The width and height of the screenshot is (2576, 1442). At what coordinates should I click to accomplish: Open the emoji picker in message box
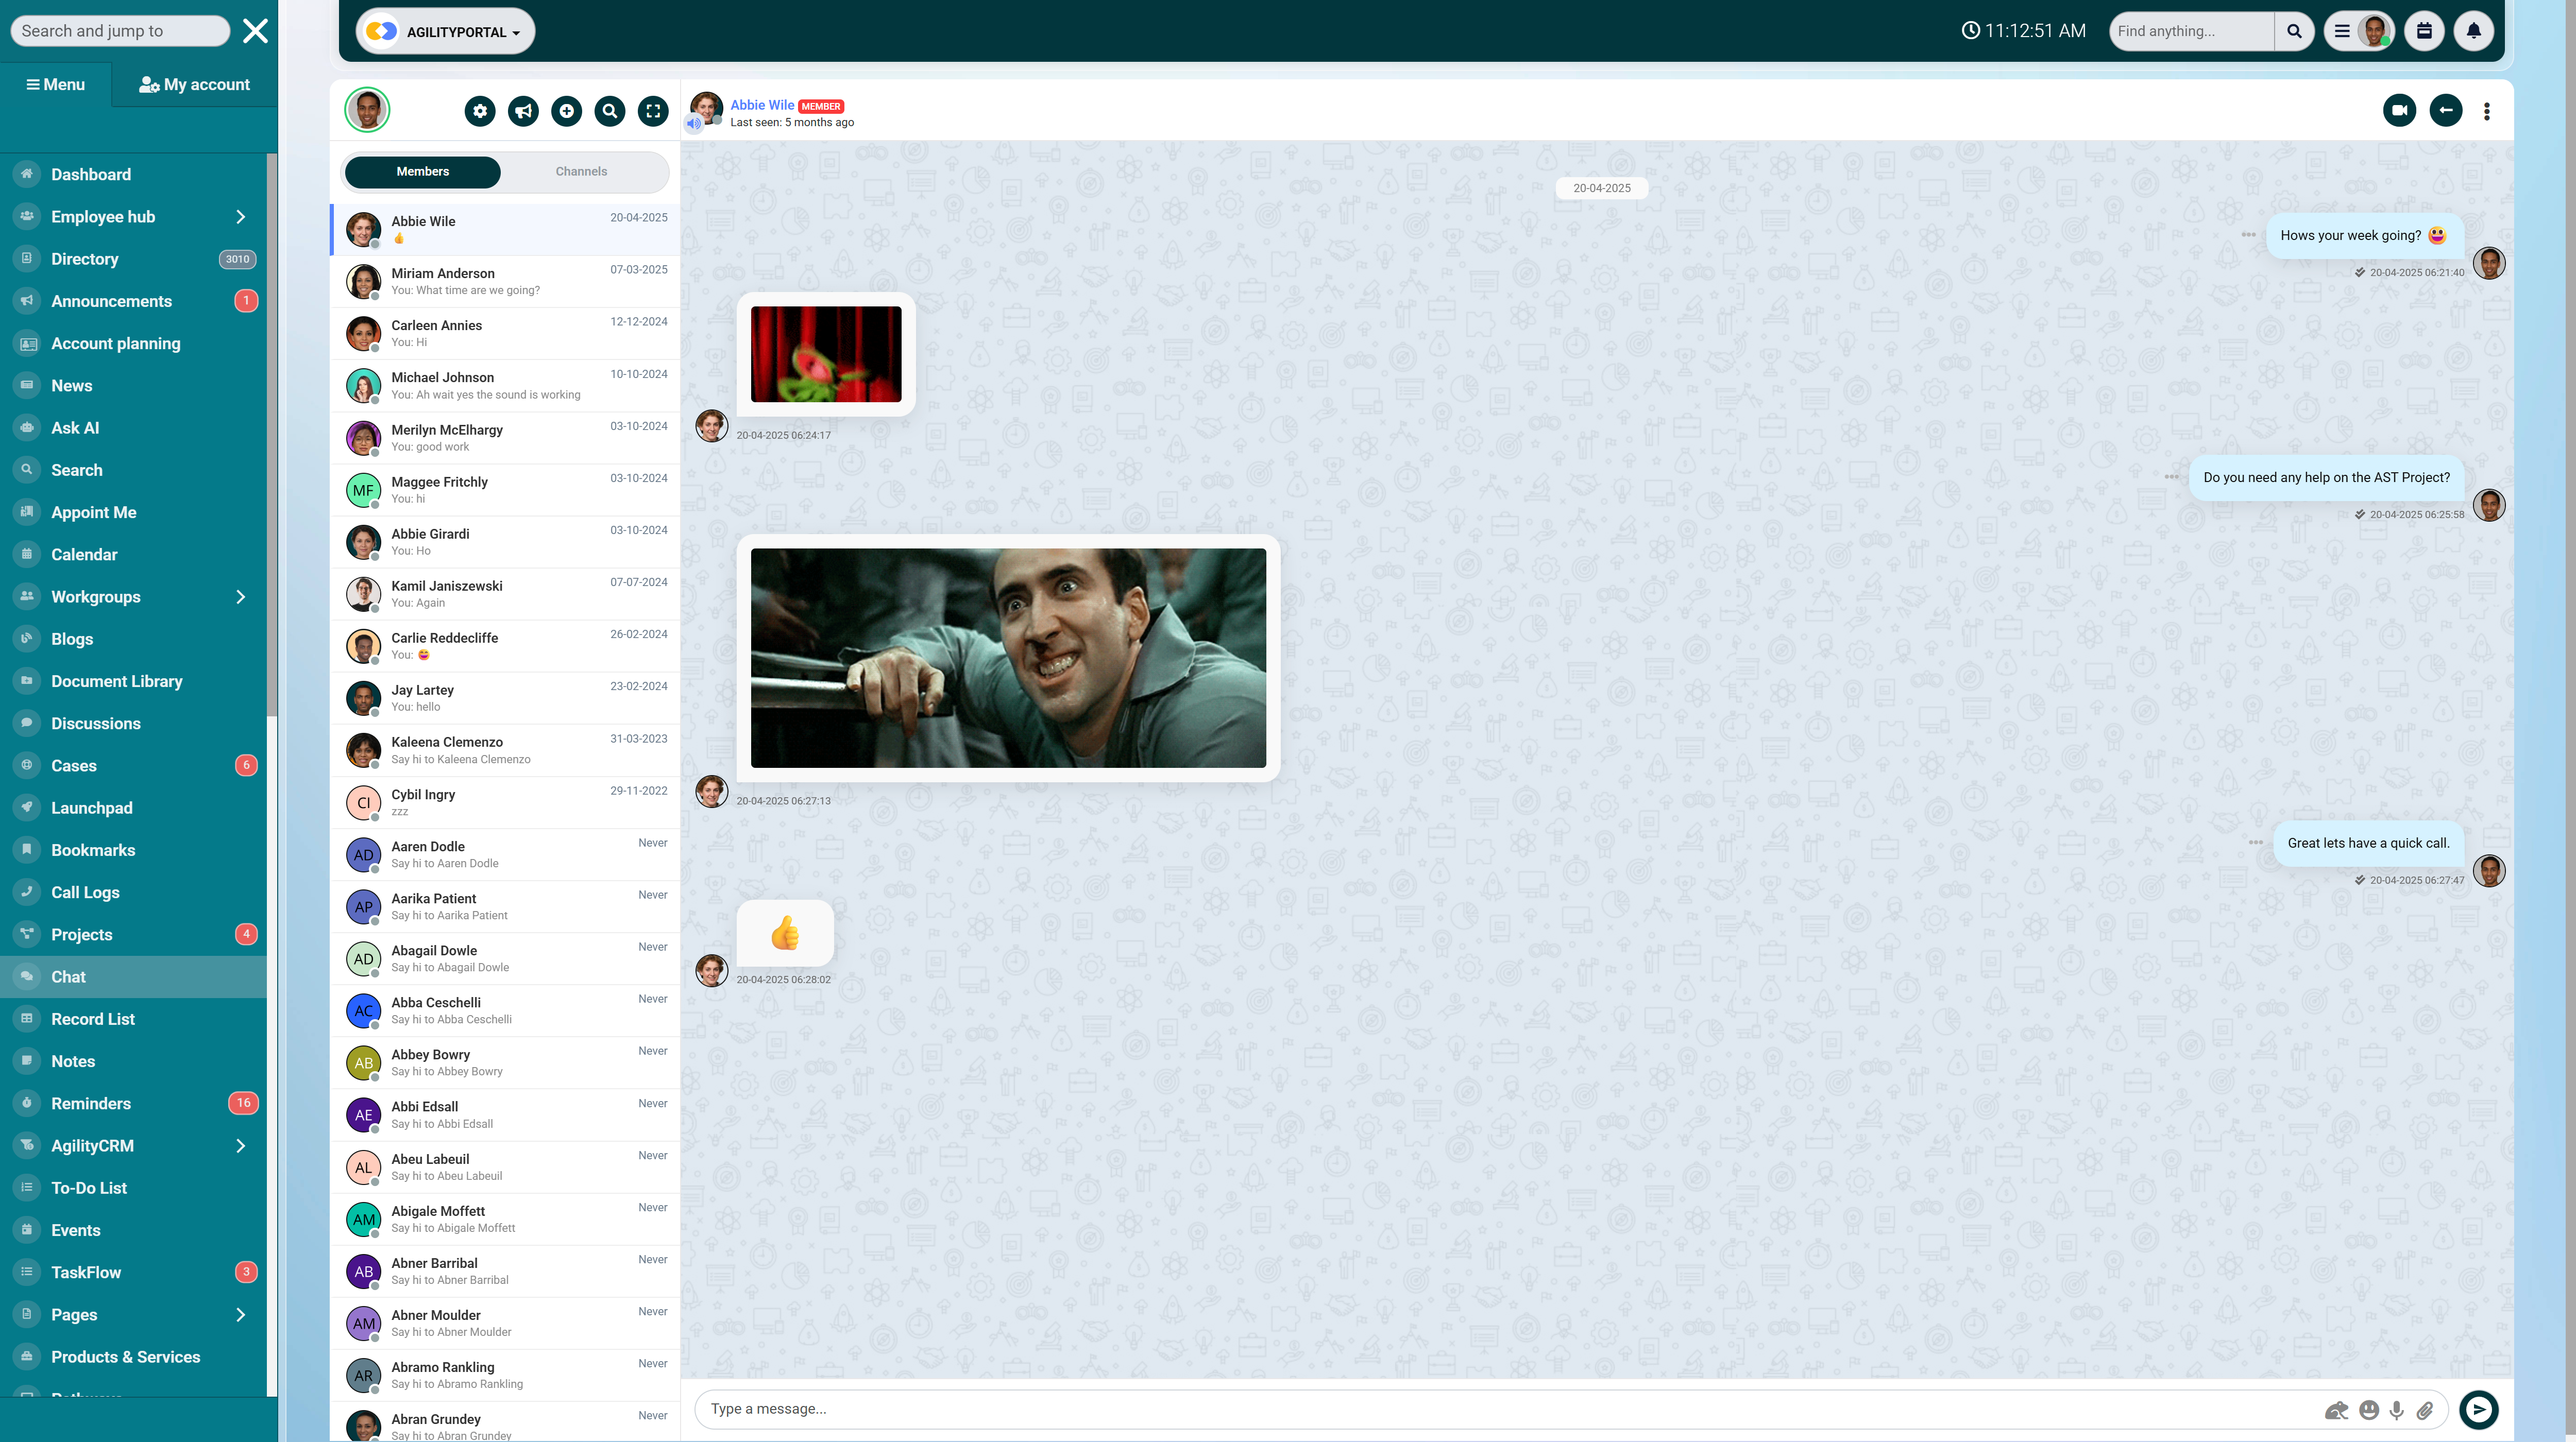click(x=2369, y=1410)
